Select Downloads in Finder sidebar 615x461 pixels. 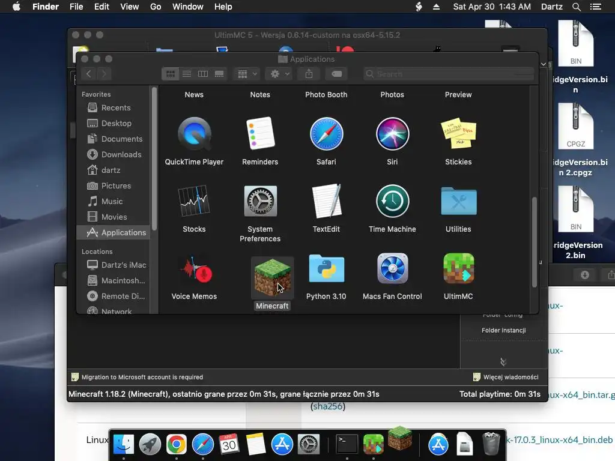point(114,155)
